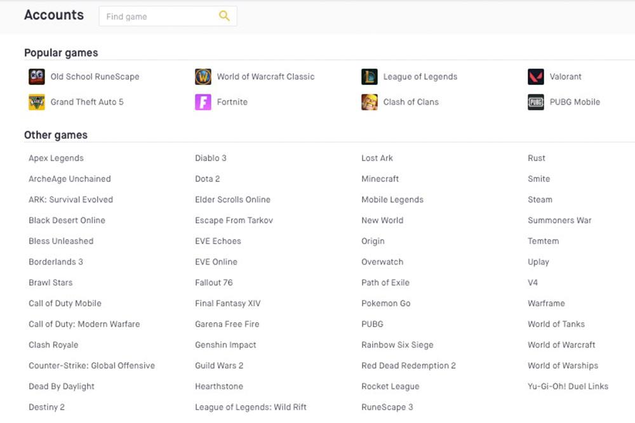
Task: Go to Rocket League accounts
Action: click(390, 386)
